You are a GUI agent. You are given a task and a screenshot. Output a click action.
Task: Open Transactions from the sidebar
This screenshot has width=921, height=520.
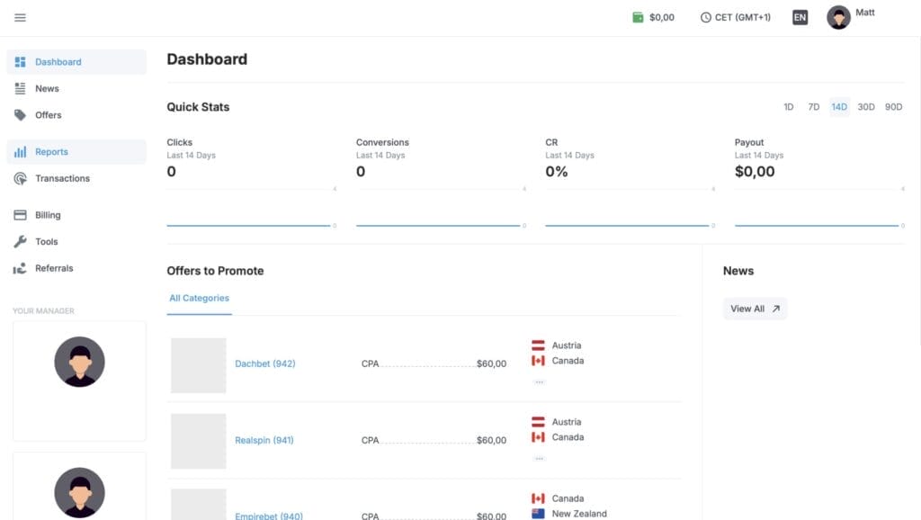click(62, 178)
